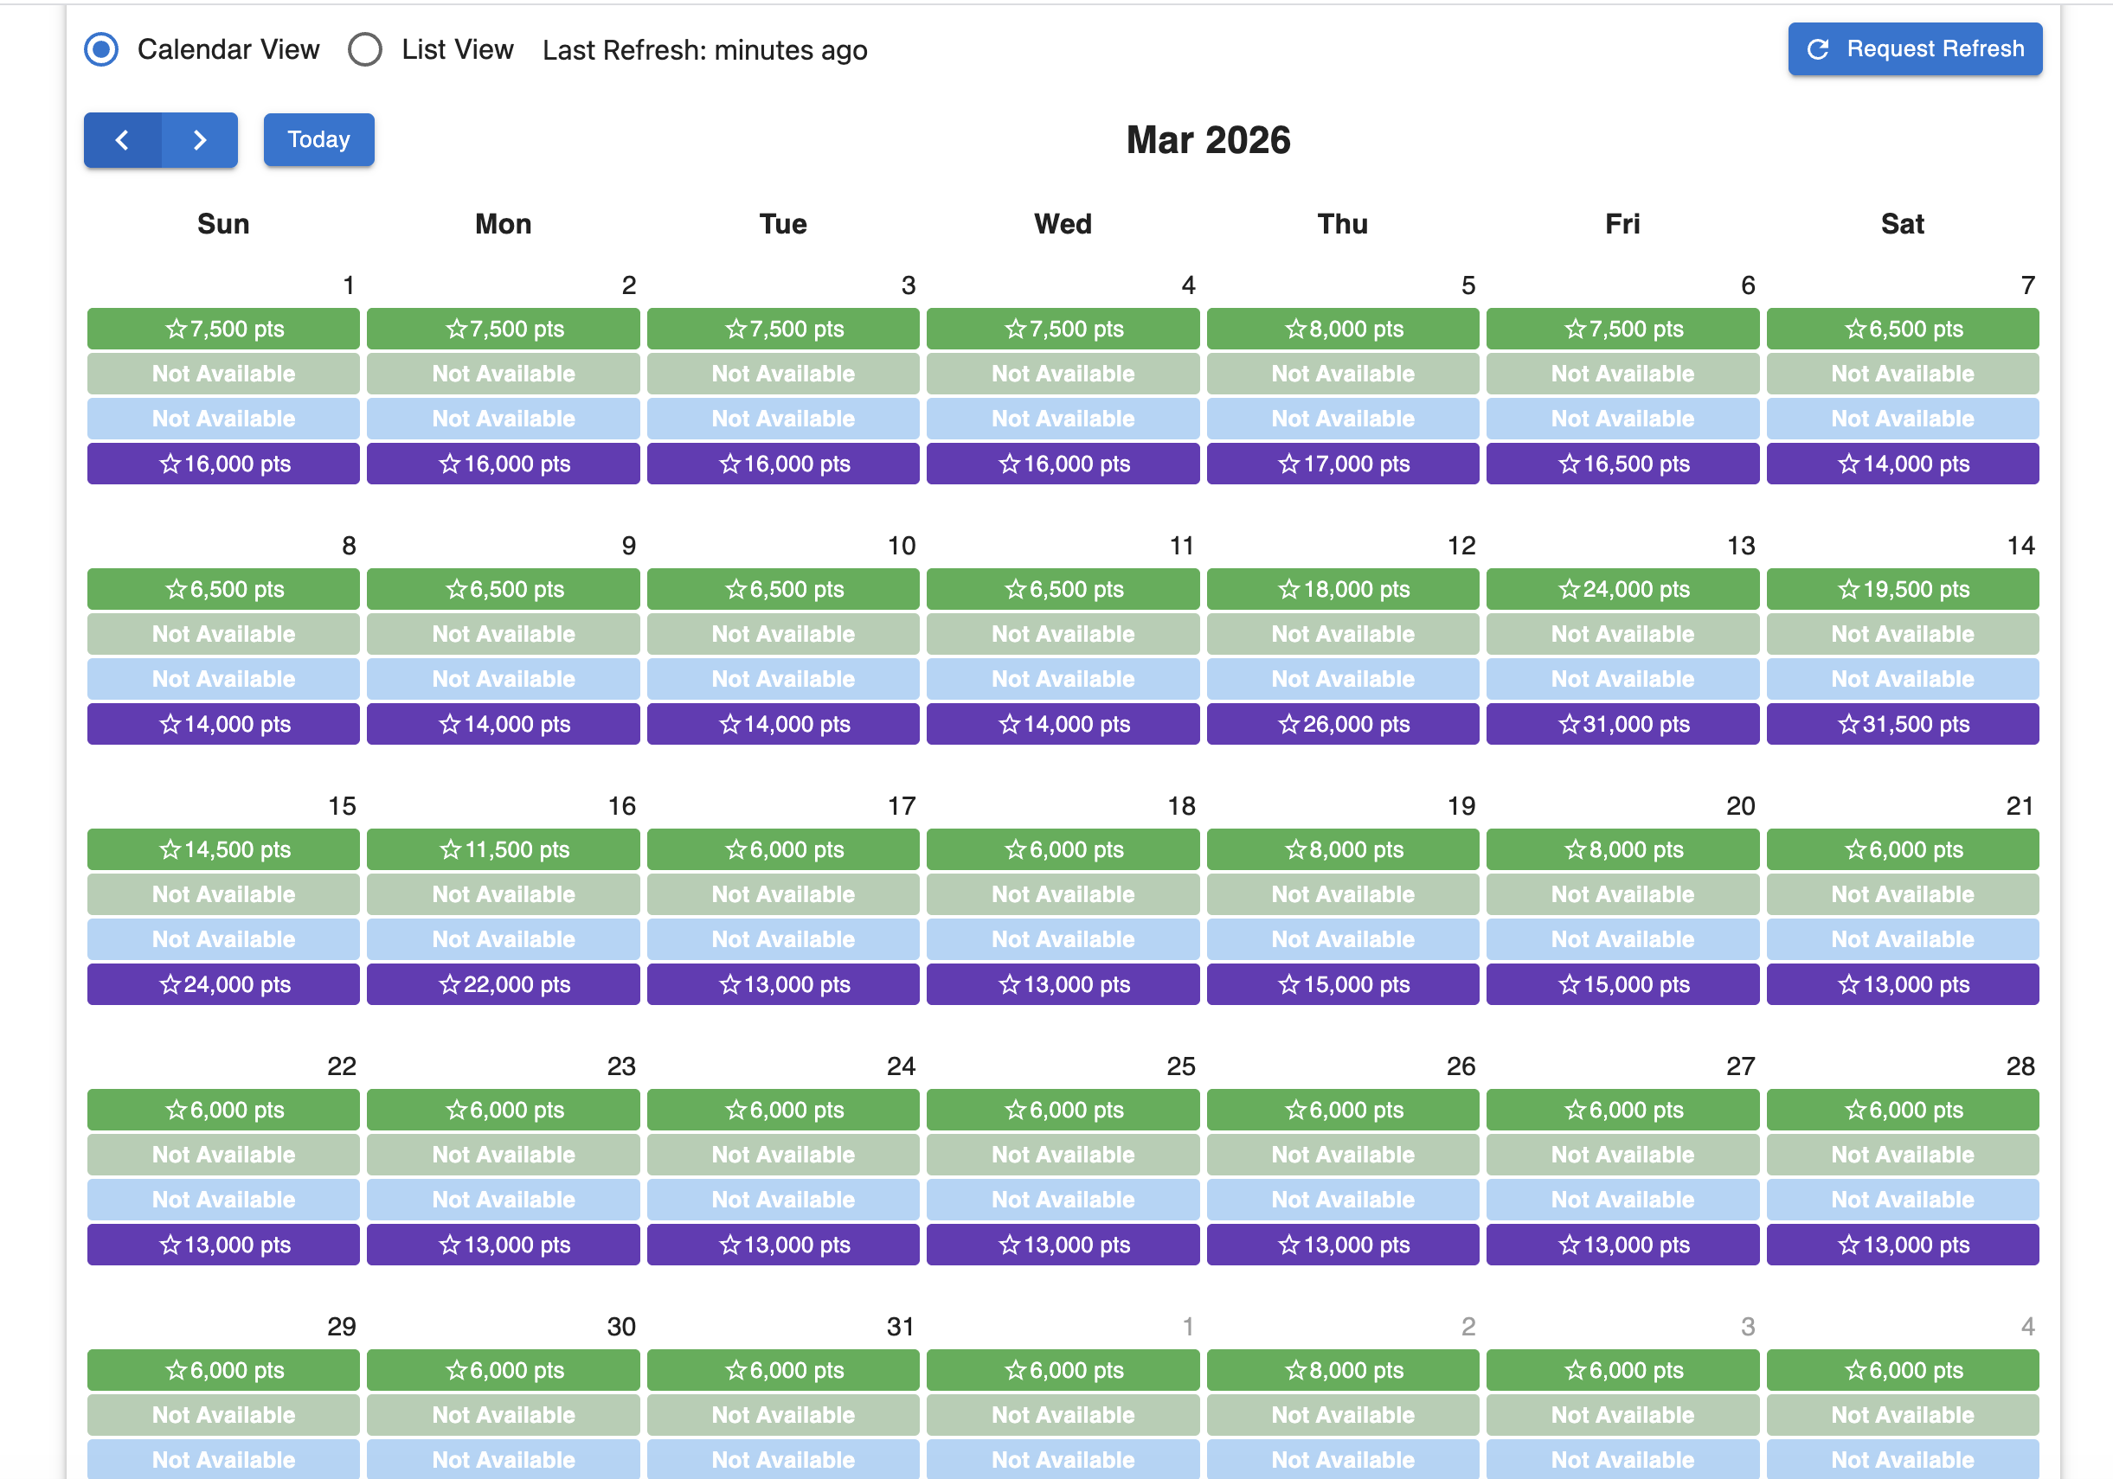Select the 8,000 pts rate on March 19
Image resolution: width=2113 pixels, height=1479 pixels.
1343,849
